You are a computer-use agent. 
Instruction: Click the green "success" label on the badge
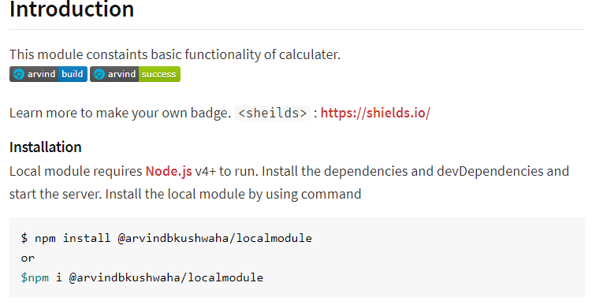tap(159, 74)
